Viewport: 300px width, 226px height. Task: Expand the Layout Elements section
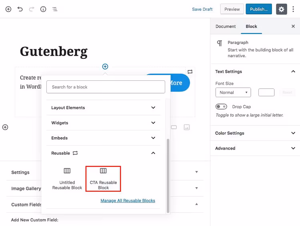coord(103,108)
